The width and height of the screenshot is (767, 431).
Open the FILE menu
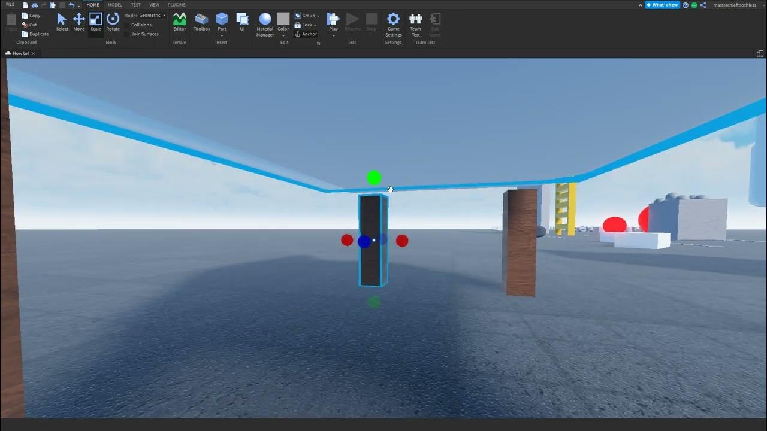click(x=10, y=5)
